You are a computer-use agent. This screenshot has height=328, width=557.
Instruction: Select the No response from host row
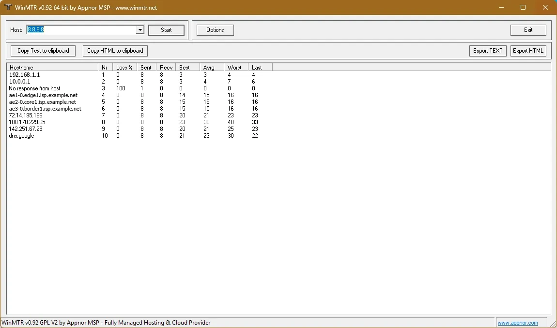tap(139, 88)
